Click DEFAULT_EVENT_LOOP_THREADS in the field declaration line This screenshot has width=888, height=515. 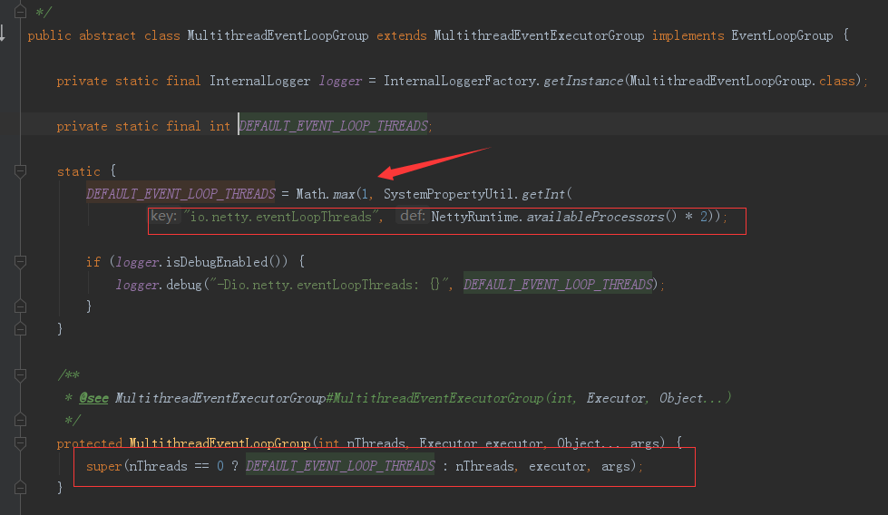(x=333, y=126)
